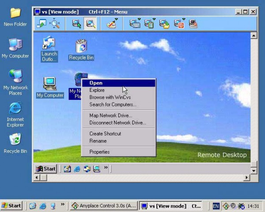Toggle view mode computer-with-magnifier icon
The width and height of the screenshot is (265, 212).
(90, 24)
